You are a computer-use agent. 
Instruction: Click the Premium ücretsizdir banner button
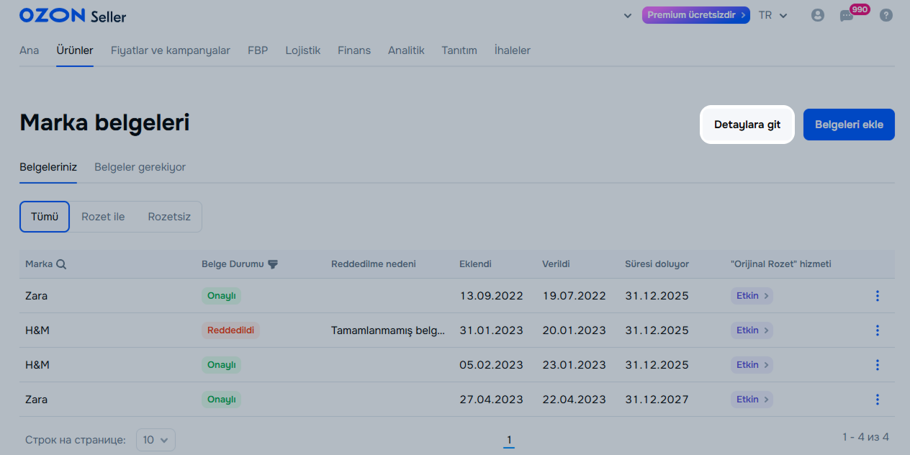(696, 15)
